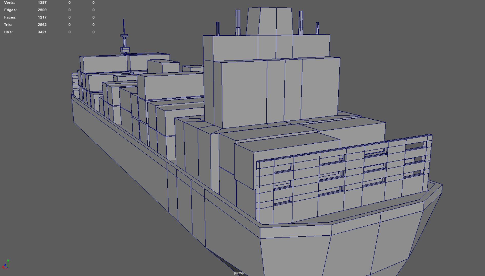The height and width of the screenshot is (276, 485).
Task: Click the Faces count value 1217
Action: point(42,17)
